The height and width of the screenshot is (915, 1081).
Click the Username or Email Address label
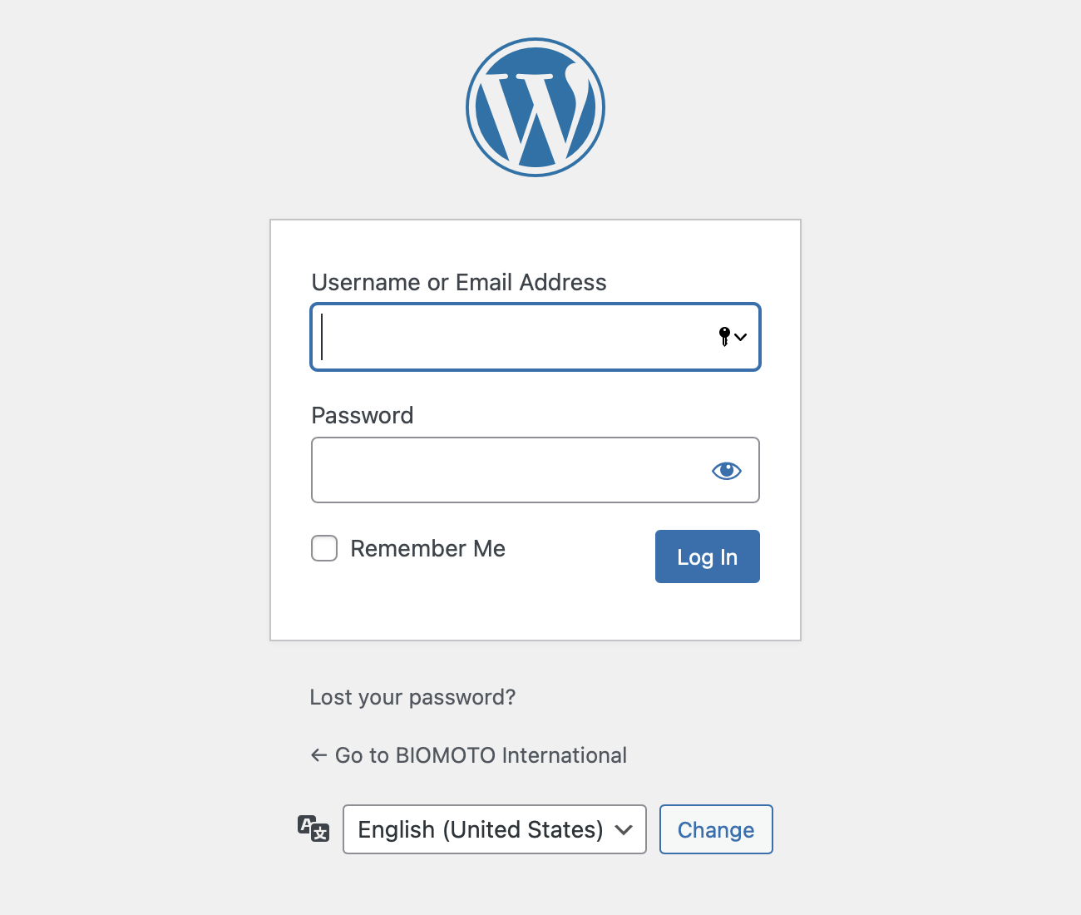pyautogui.click(x=459, y=283)
